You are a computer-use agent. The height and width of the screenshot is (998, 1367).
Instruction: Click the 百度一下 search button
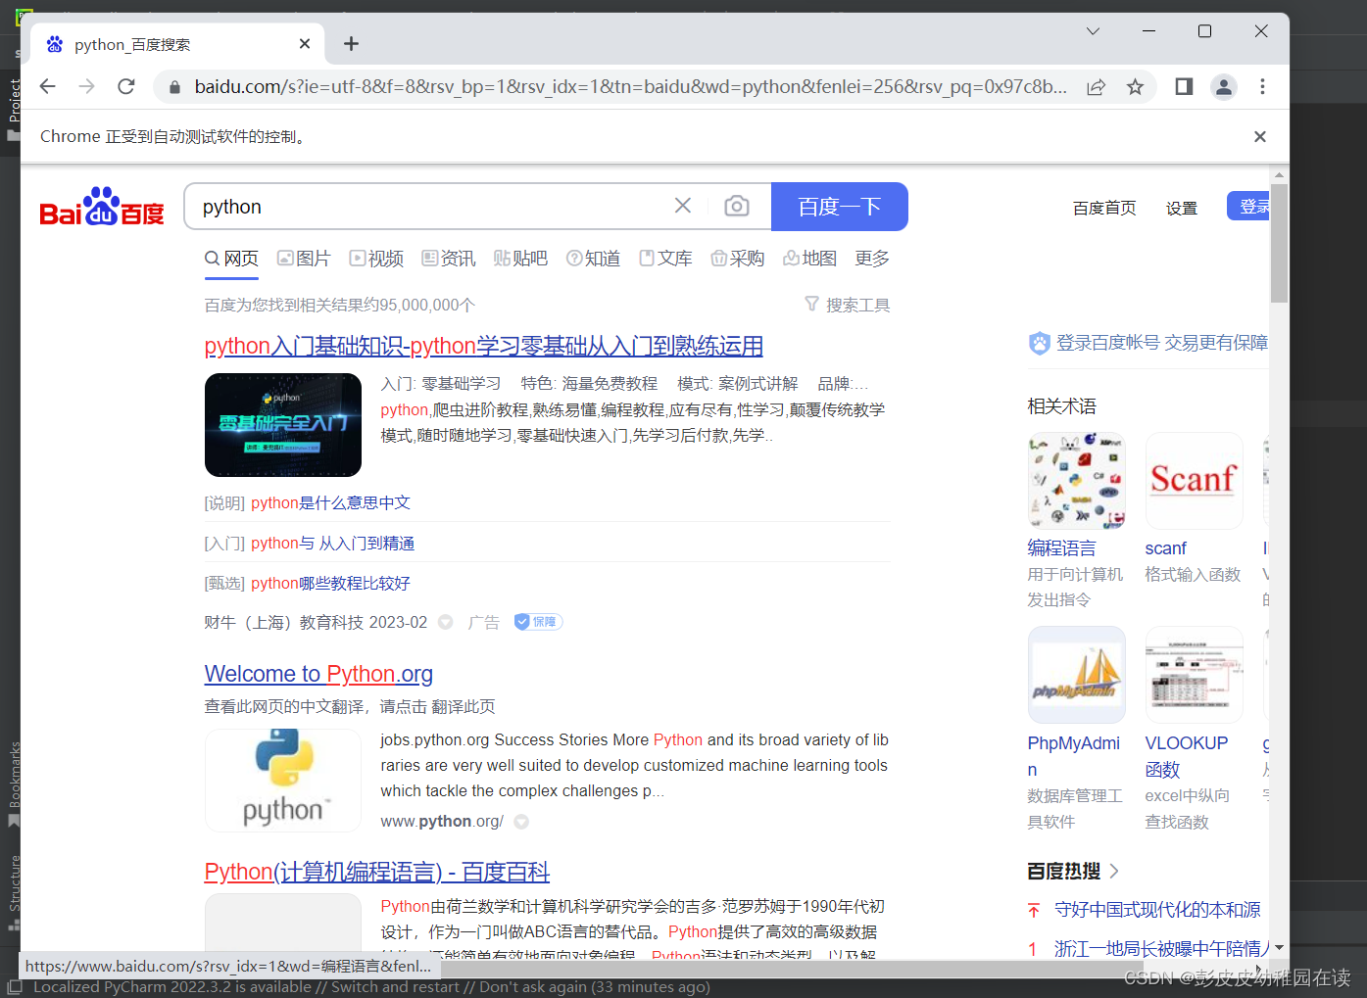pos(840,207)
